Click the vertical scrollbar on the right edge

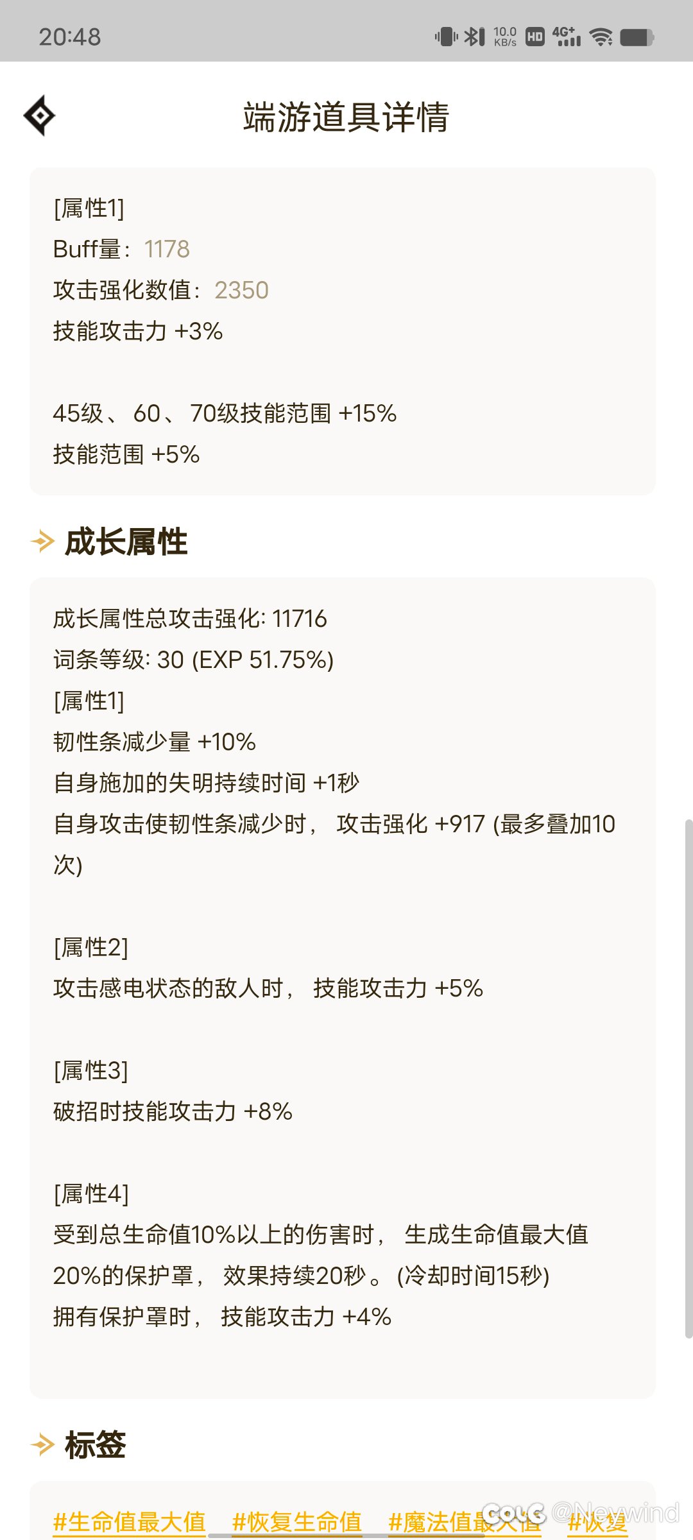pos(689,1078)
